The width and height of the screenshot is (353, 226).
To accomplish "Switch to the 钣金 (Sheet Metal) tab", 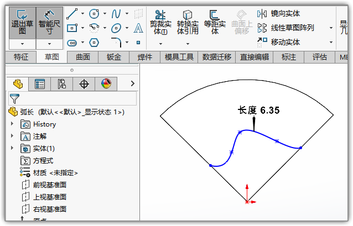I will (x=114, y=57).
